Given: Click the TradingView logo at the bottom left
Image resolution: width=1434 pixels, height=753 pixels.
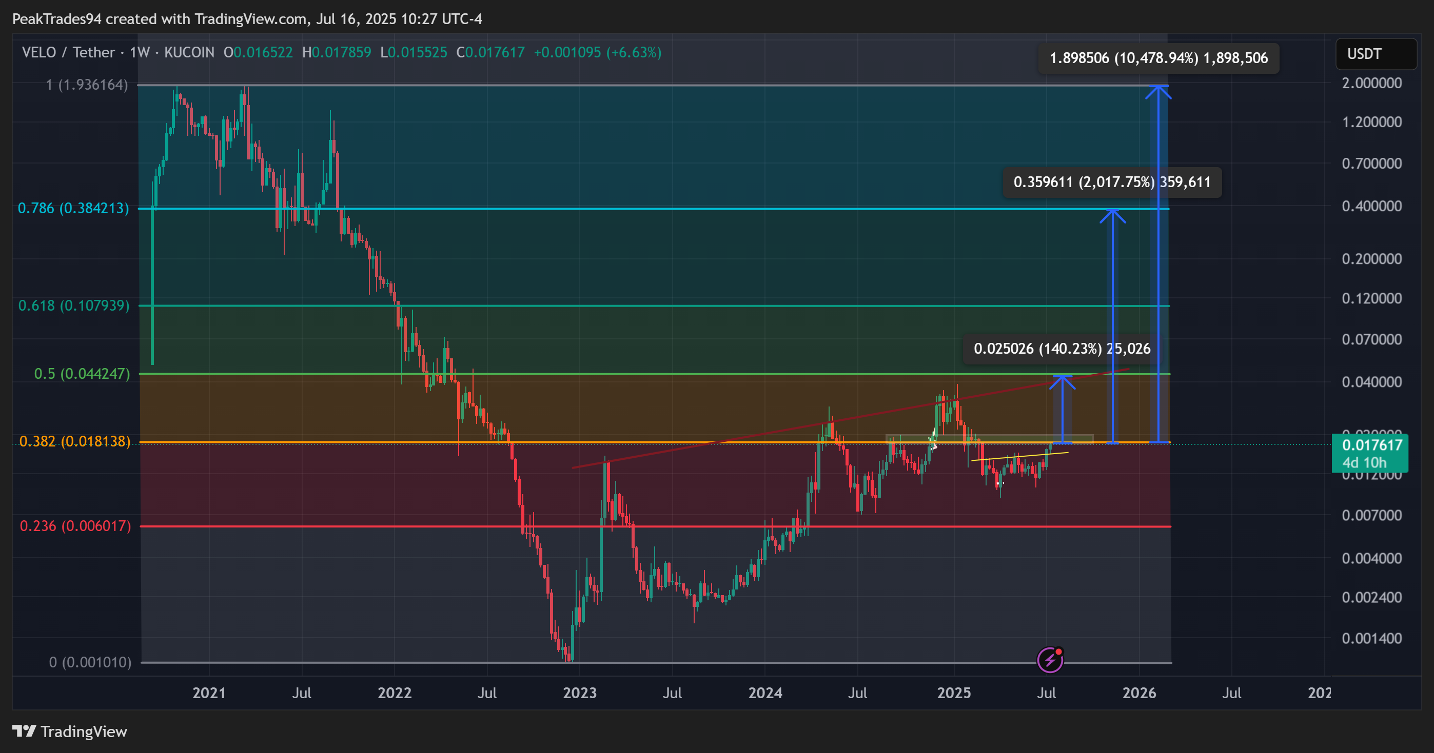Looking at the screenshot, I should pos(70,731).
